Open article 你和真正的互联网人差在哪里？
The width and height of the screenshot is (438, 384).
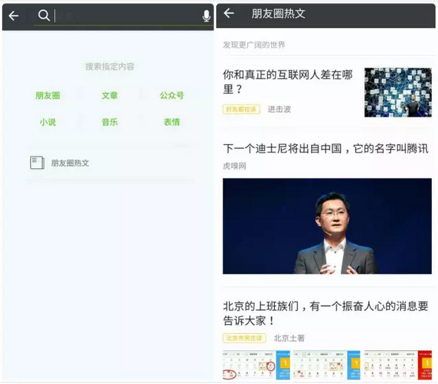click(287, 82)
